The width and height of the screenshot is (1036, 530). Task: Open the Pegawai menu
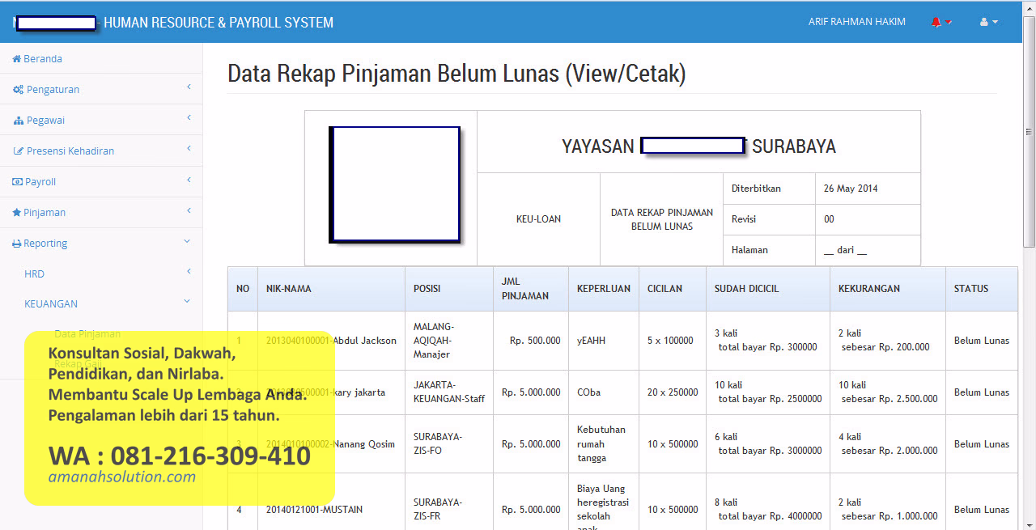(45, 121)
